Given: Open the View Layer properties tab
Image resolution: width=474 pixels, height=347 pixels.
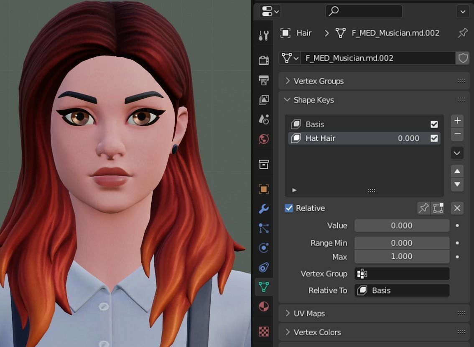Looking at the screenshot, I should click(264, 100).
